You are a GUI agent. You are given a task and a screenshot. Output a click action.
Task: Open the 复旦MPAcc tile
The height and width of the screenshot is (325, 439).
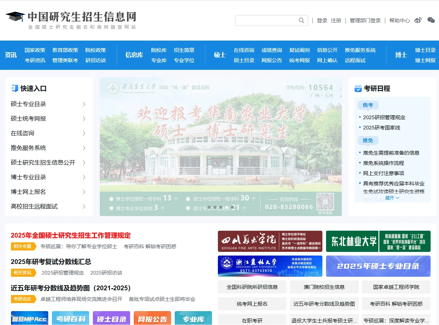coord(29,318)
